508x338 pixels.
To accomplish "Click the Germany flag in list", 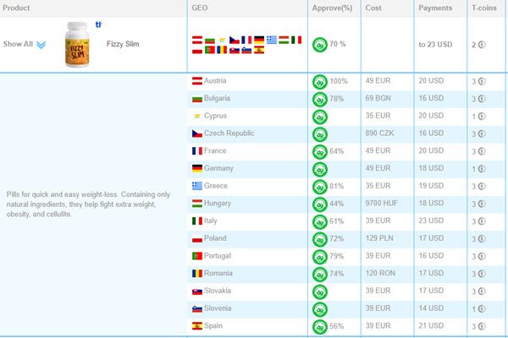I will coord(197,168).
